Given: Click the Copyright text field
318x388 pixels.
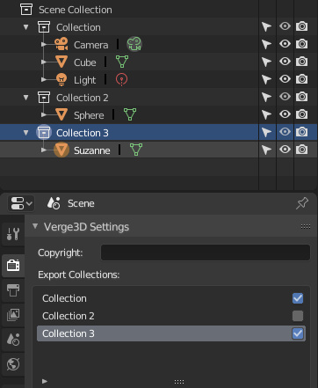Looking at the screenshot, I should (206, 253).
